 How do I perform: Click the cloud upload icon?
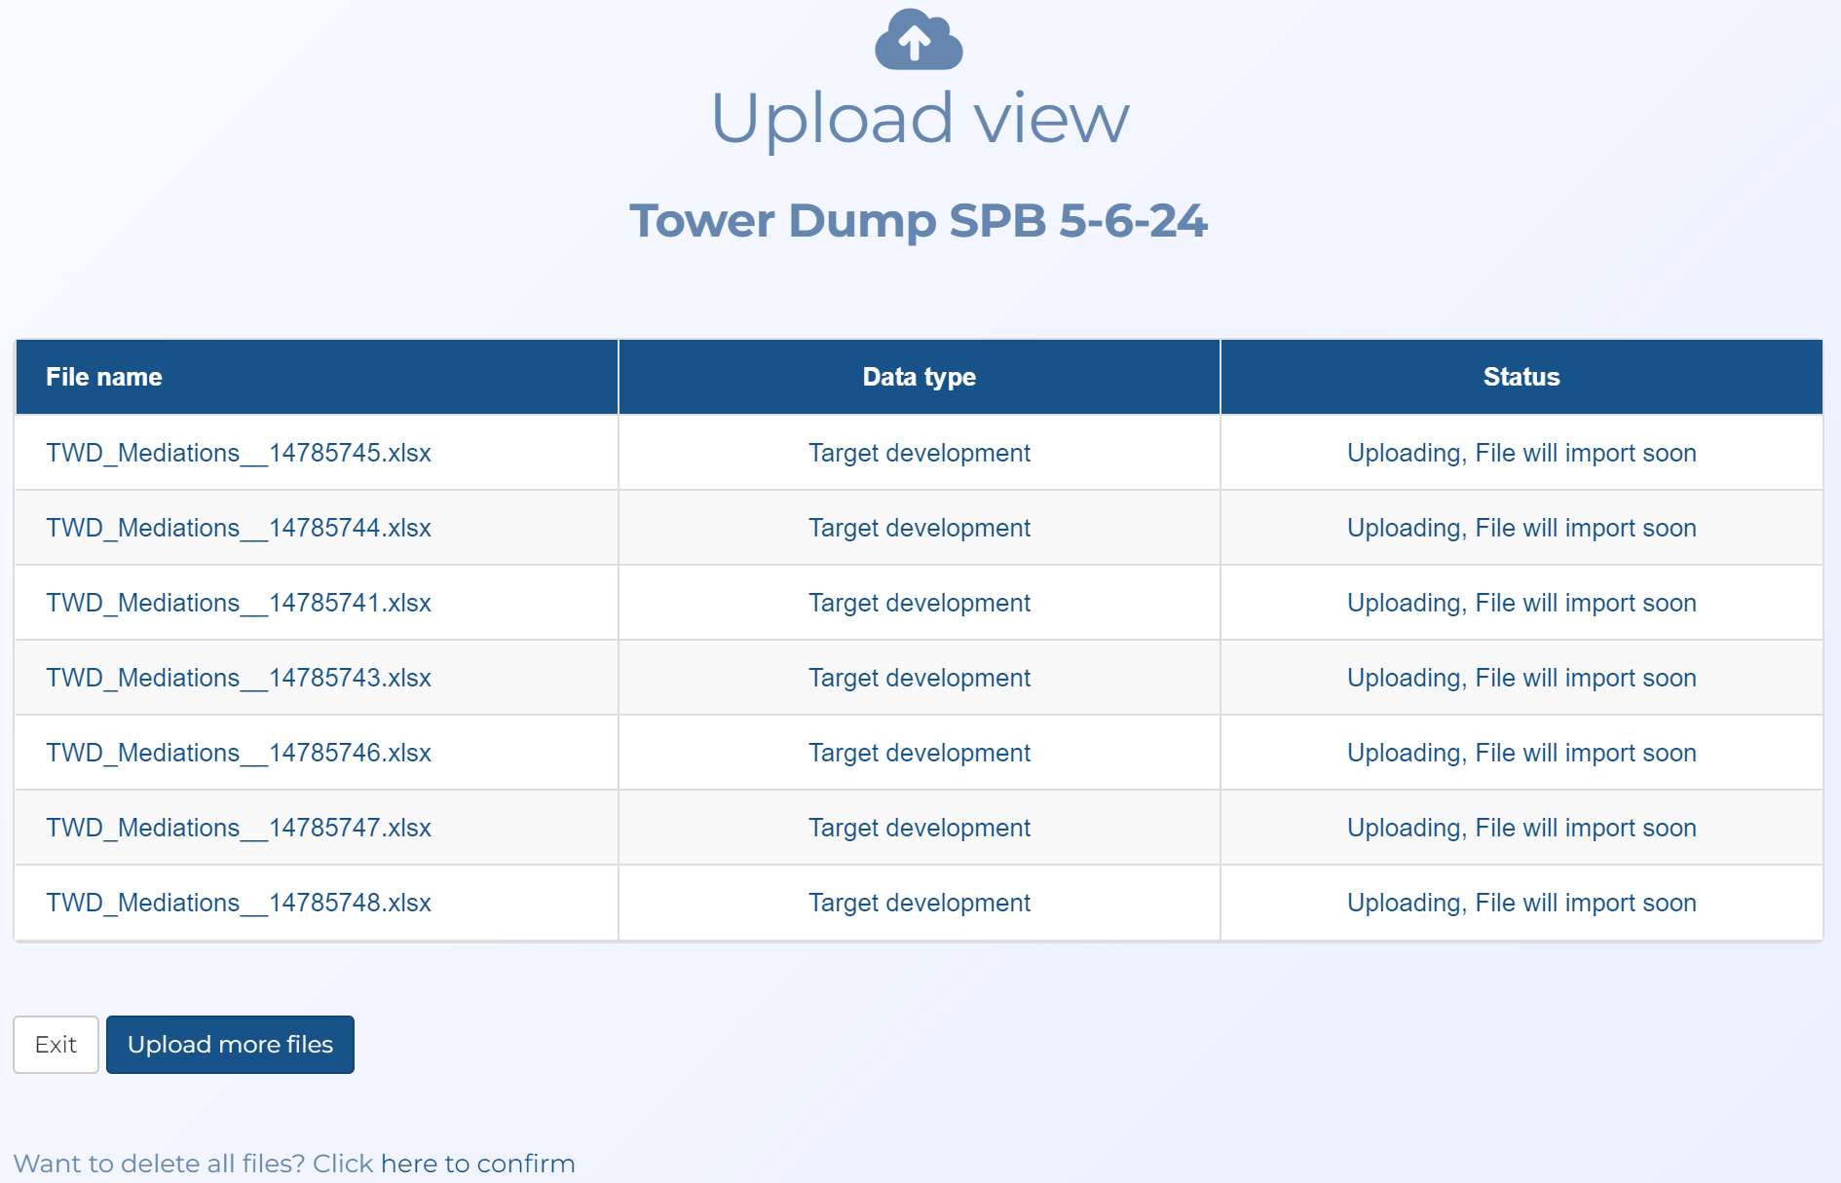919,40
